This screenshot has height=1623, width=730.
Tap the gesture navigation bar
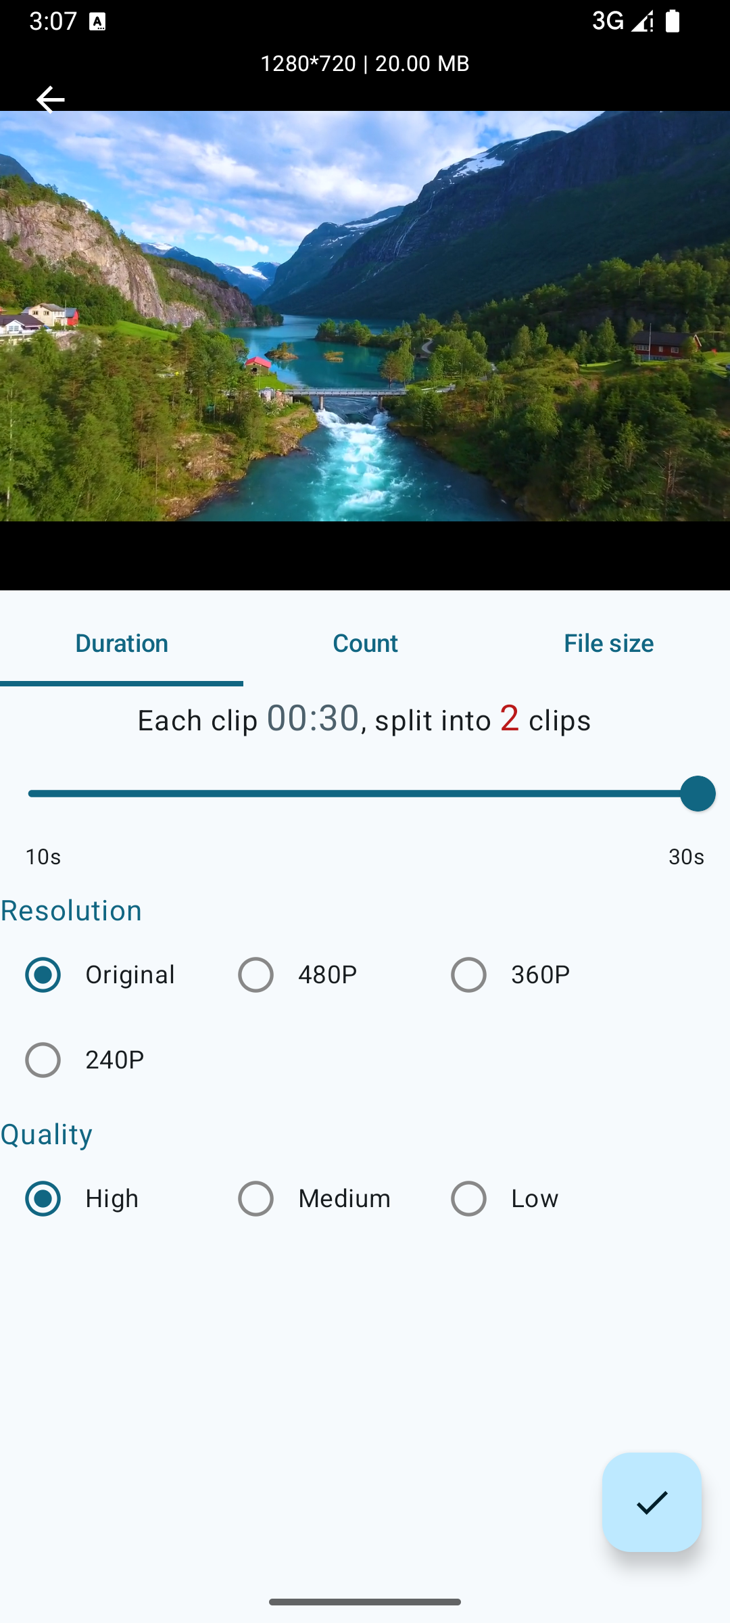[x=365, y=1601]
